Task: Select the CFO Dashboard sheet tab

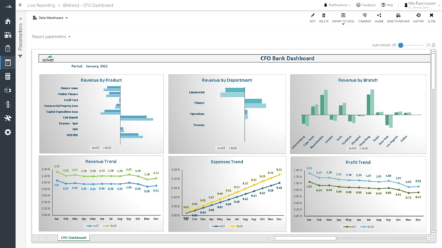Action: 73,238
